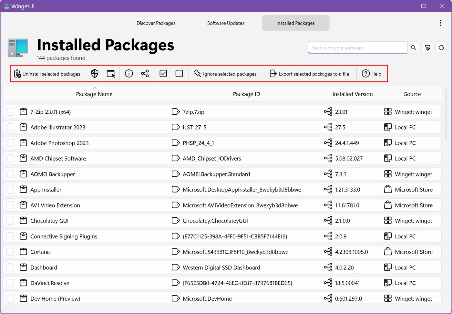Click package icon beside Dashboard

[x=23, y=267]
